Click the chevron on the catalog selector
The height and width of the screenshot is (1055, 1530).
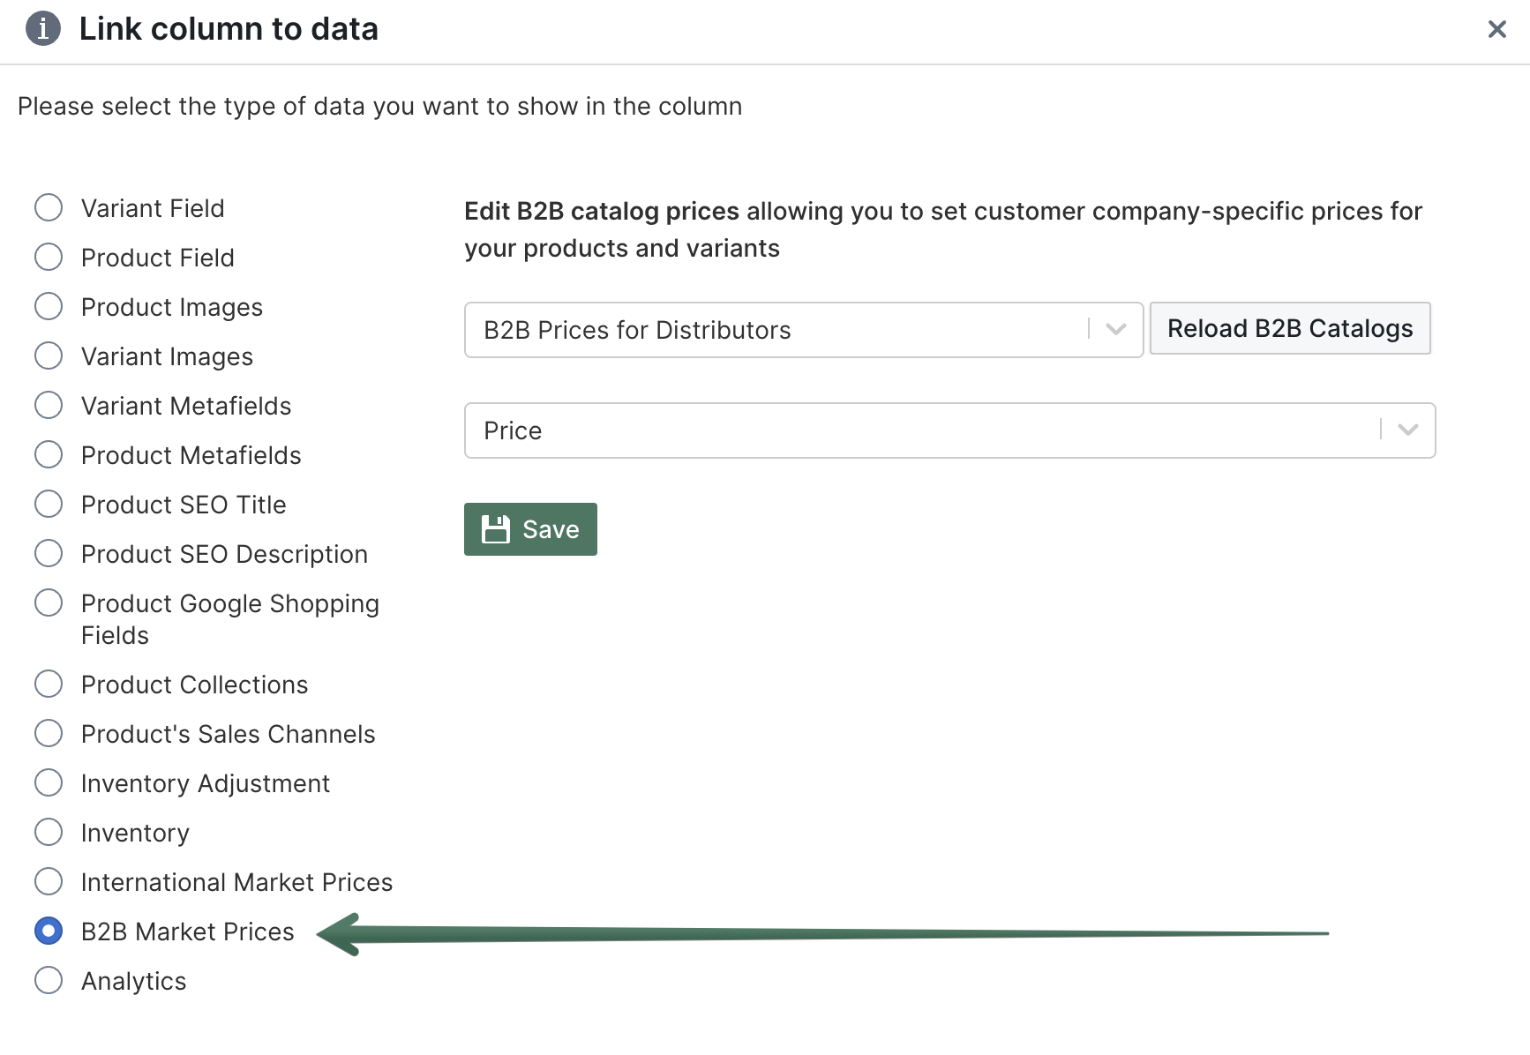pos(1114,330)
